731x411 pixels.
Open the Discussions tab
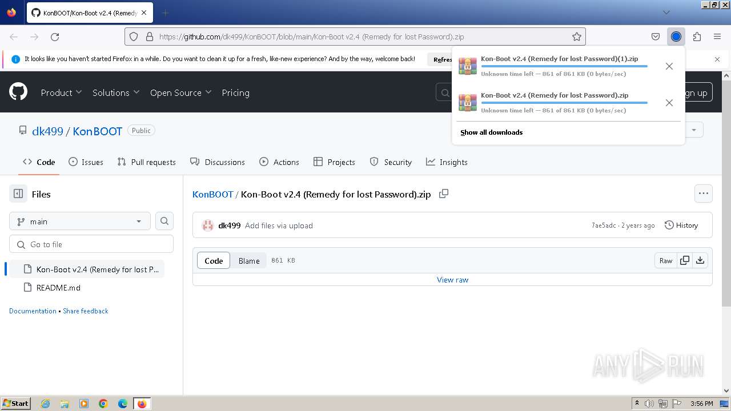click(x=218, y=162)
